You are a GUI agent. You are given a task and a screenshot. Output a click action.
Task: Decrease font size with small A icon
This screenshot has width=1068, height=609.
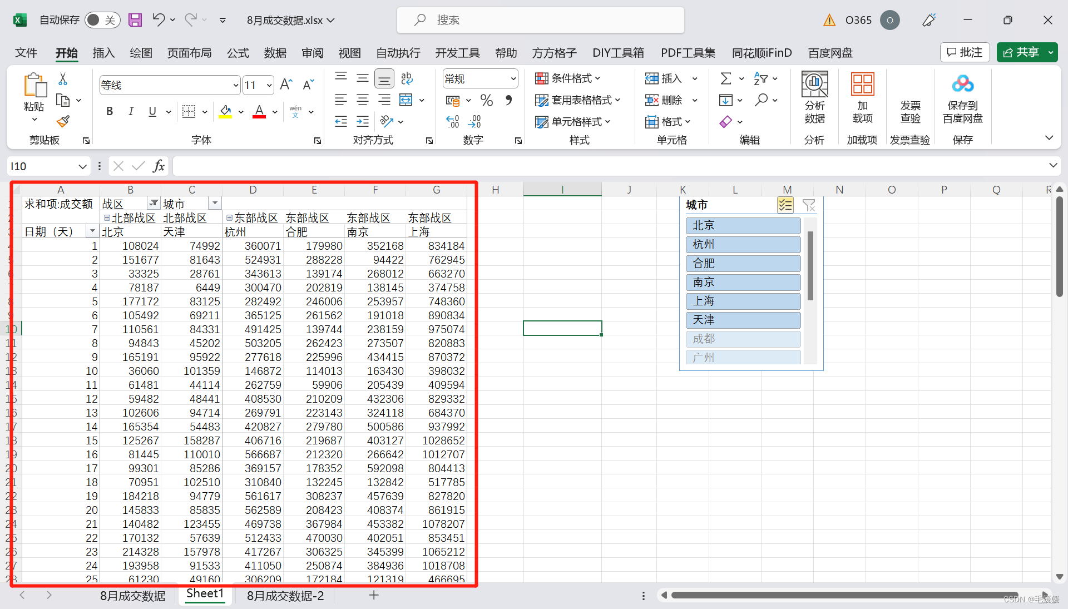(309, 85)
